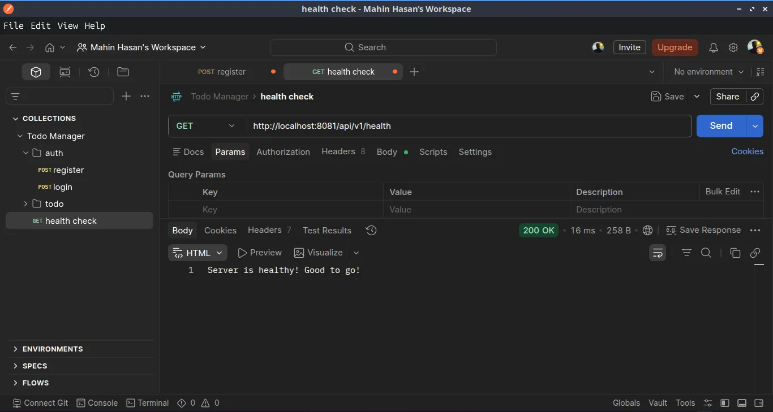Open environment quick look icon

click(760, 72)
